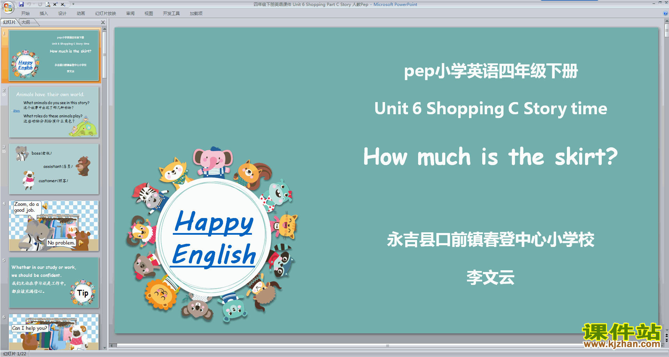Select slide 3 boss assistant customer thumbnail
Screen dimensions: 669x357
coord(54,169)
